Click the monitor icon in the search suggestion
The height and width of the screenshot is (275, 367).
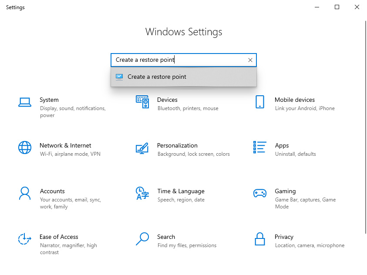click(119, 77)
